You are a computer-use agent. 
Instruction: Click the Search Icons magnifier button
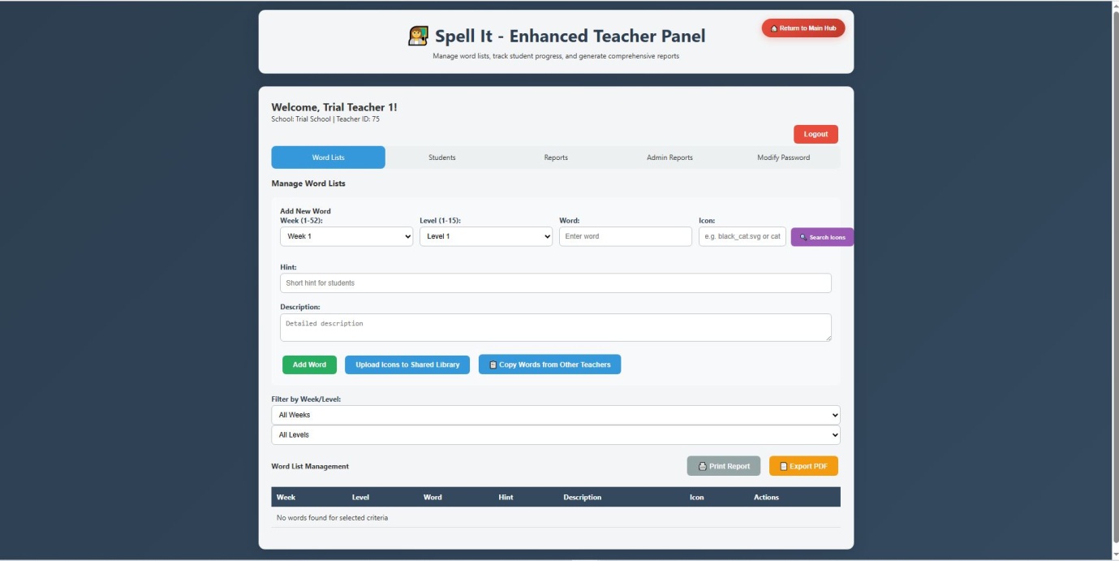[821, 237]
